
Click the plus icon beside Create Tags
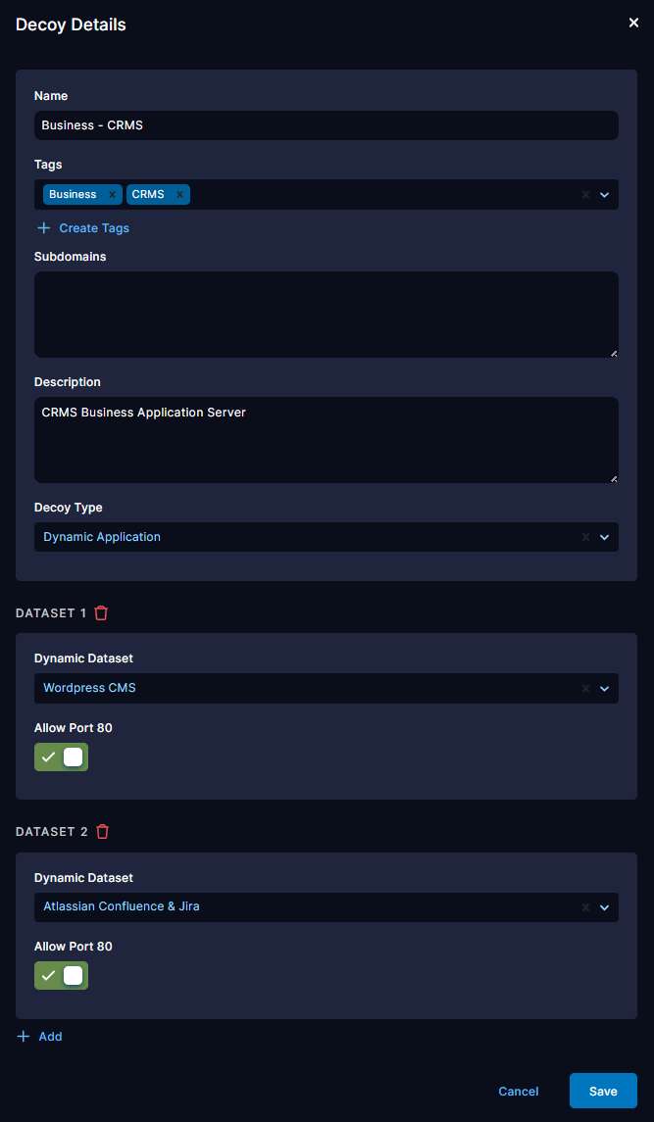[43, 227]
